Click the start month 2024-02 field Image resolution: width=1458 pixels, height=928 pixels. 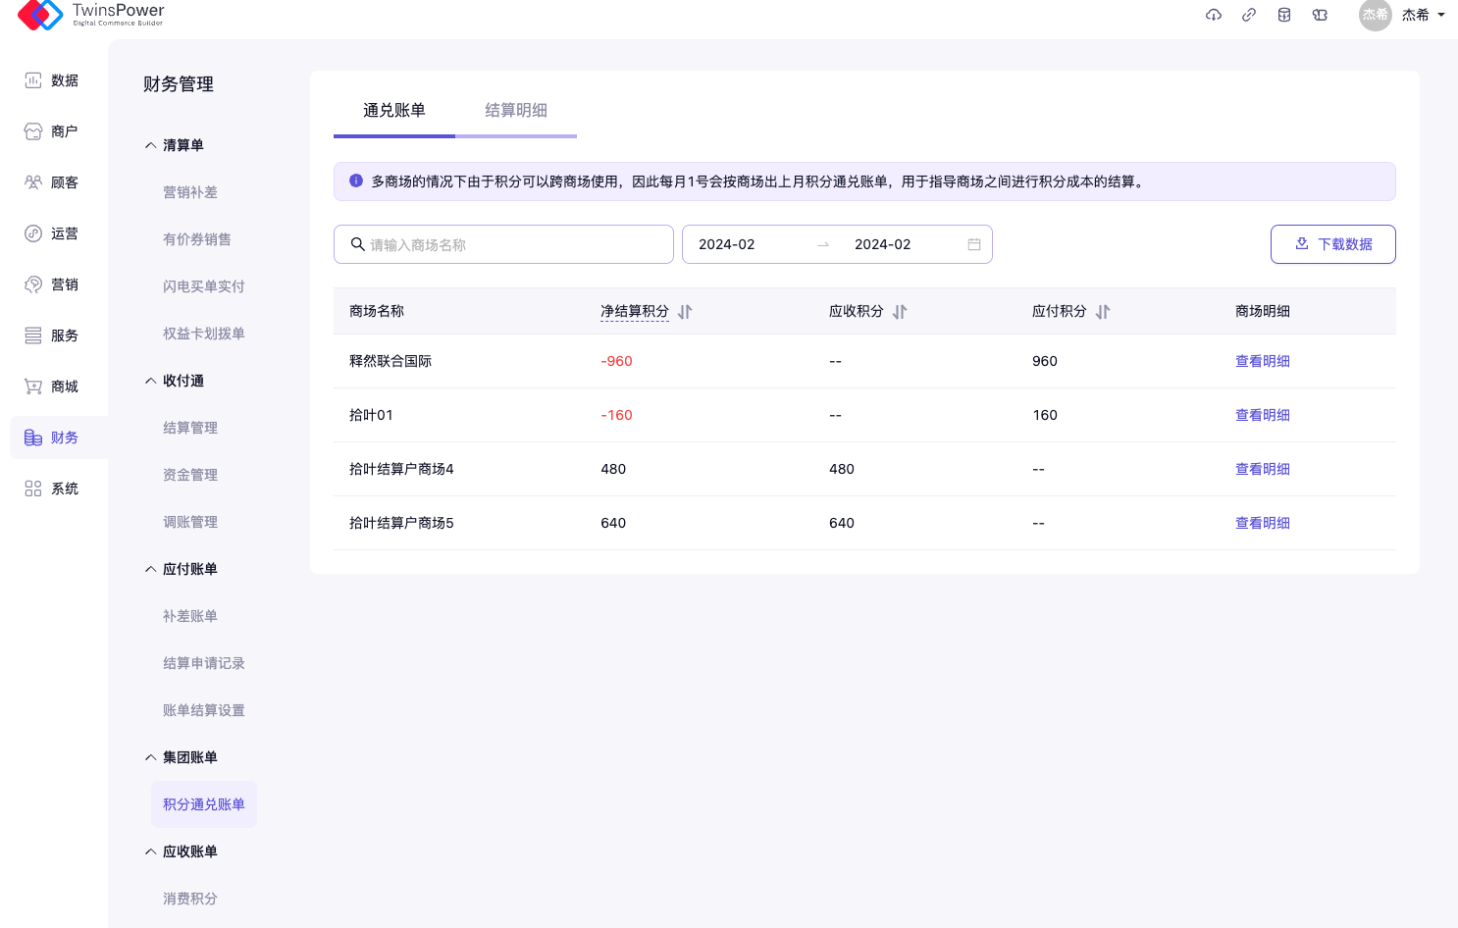(727, 244)
